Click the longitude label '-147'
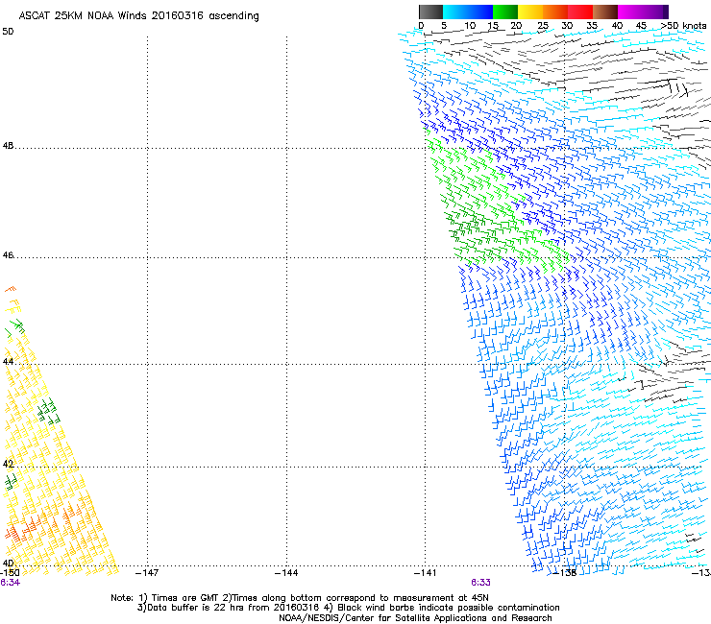 click(x=147, y=573)
